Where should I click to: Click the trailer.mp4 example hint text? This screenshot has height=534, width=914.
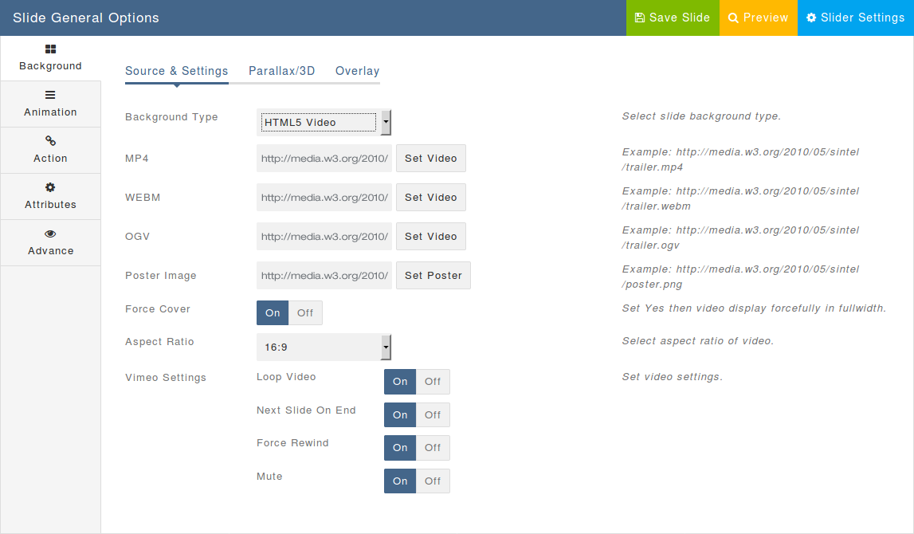740,159
